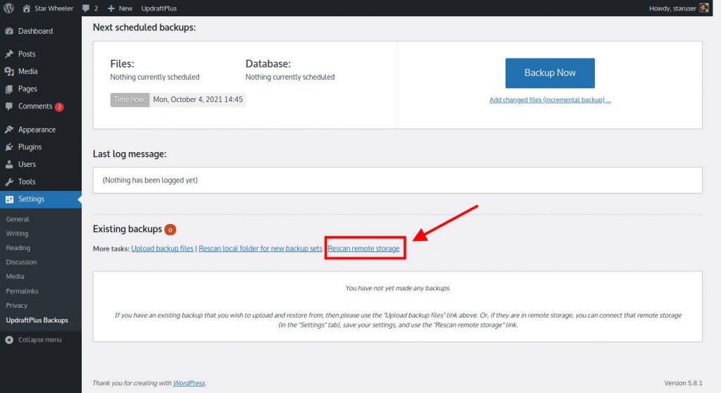
Task: Click the '(Nothing has been logged yet)' message
Action: tap(150, 180)
